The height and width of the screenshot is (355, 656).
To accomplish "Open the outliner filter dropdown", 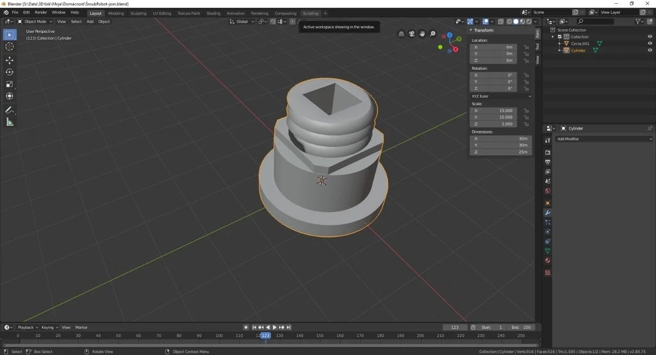I will click(640, 21).
